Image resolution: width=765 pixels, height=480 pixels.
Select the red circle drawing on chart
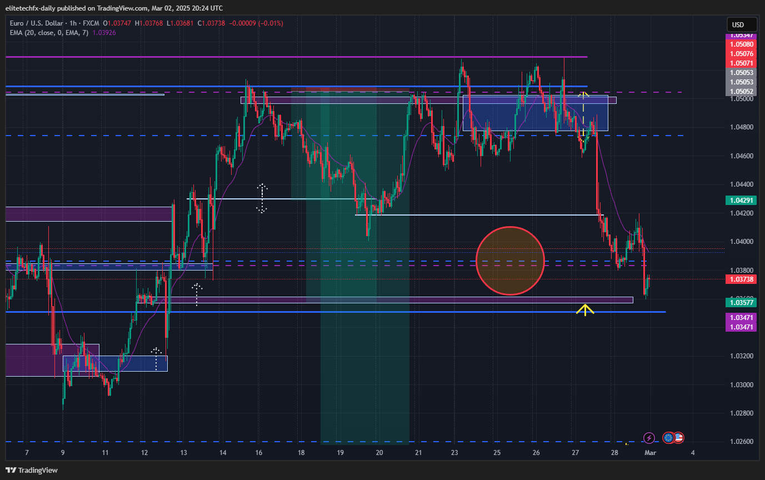(x=511, y=261)
